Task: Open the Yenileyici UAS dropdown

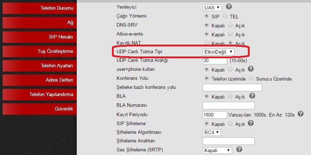Action: [212, 8]
